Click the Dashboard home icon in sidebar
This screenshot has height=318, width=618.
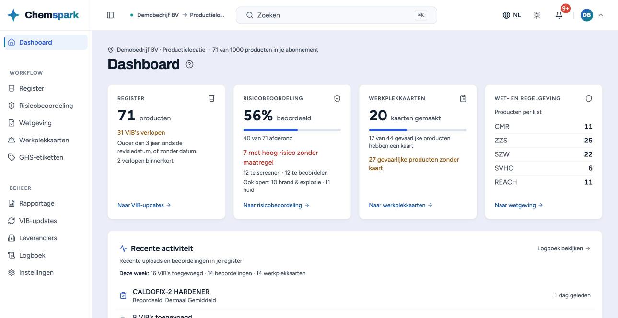[x=12, y=42]
